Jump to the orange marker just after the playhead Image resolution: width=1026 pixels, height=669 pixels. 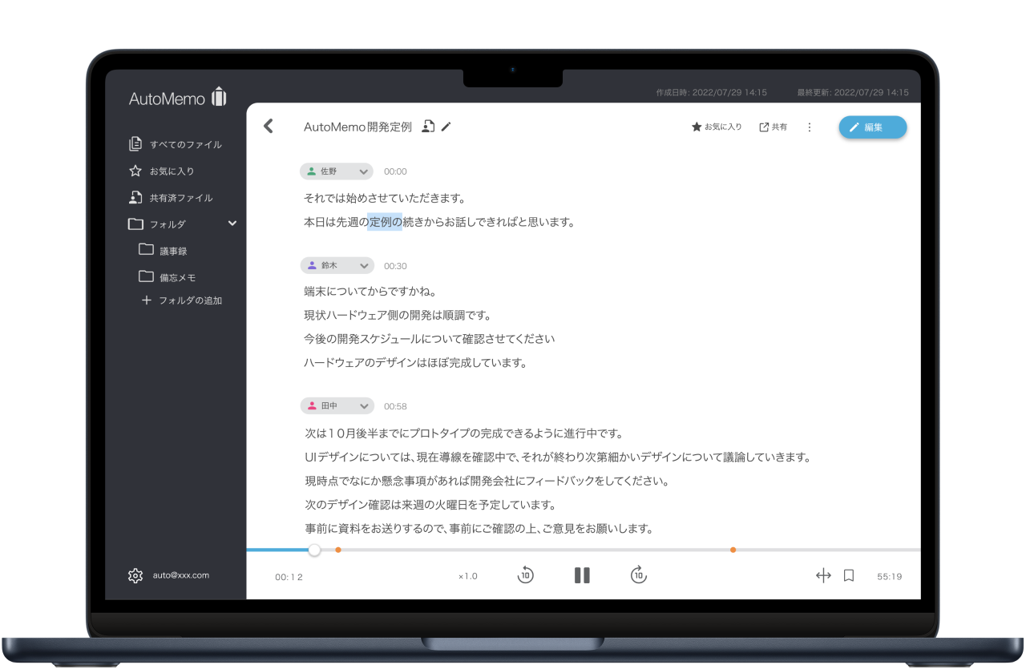[x=338, y=550]
